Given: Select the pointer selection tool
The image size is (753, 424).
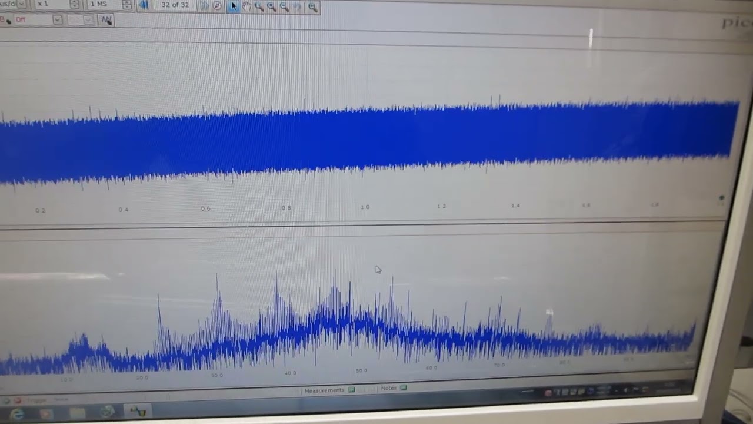Looking at the screenshot, I should 234,6.
